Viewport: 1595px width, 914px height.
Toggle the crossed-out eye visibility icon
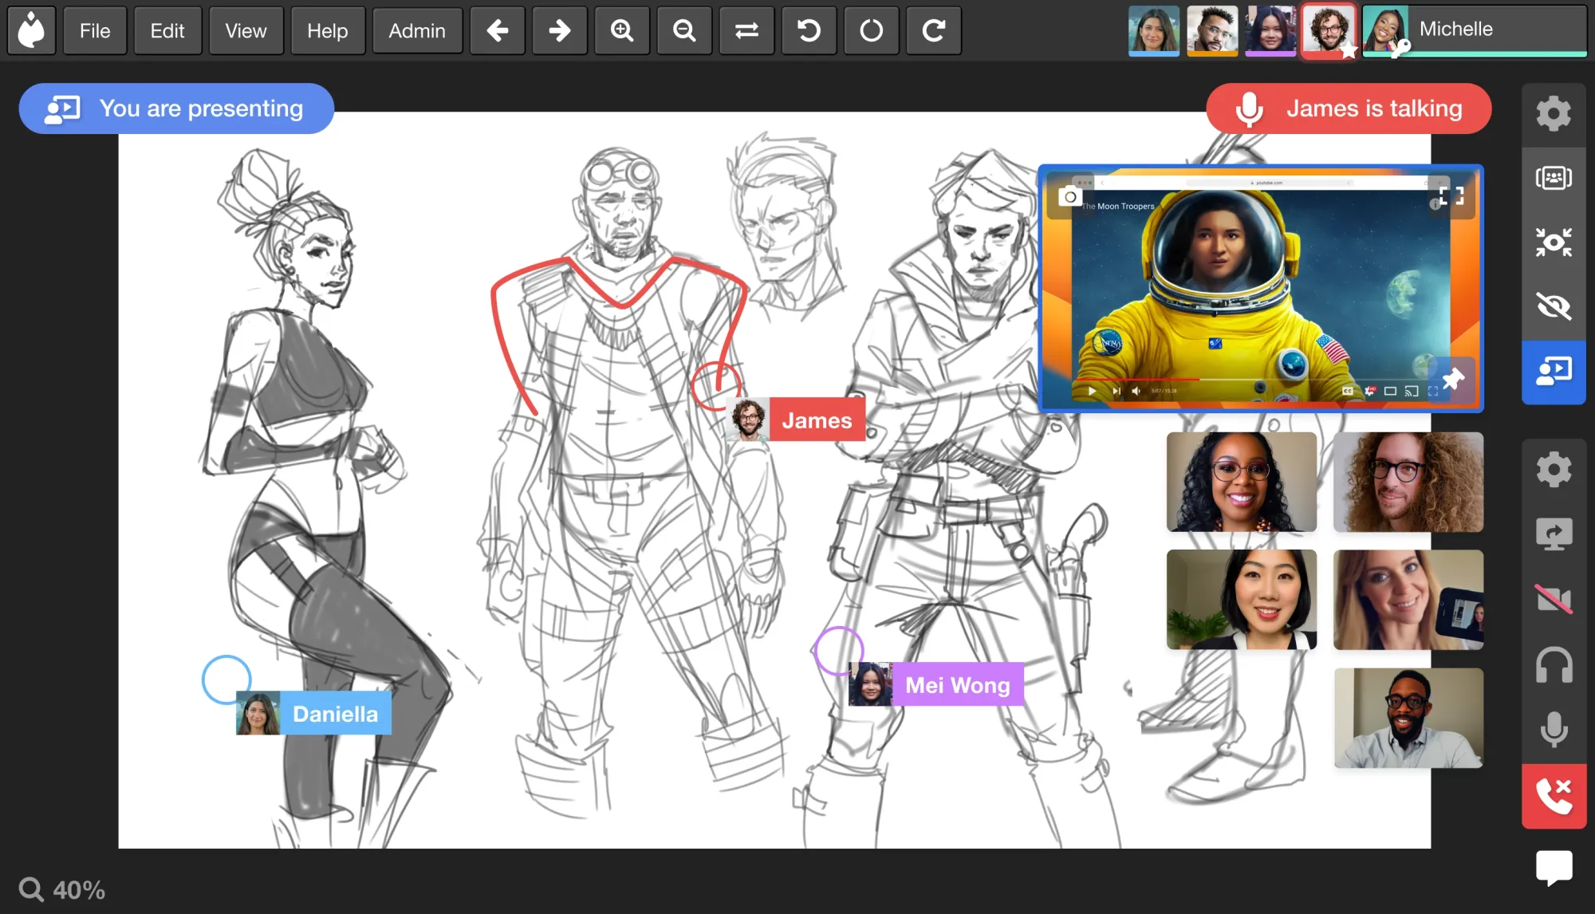click(x=1554, y=306)
